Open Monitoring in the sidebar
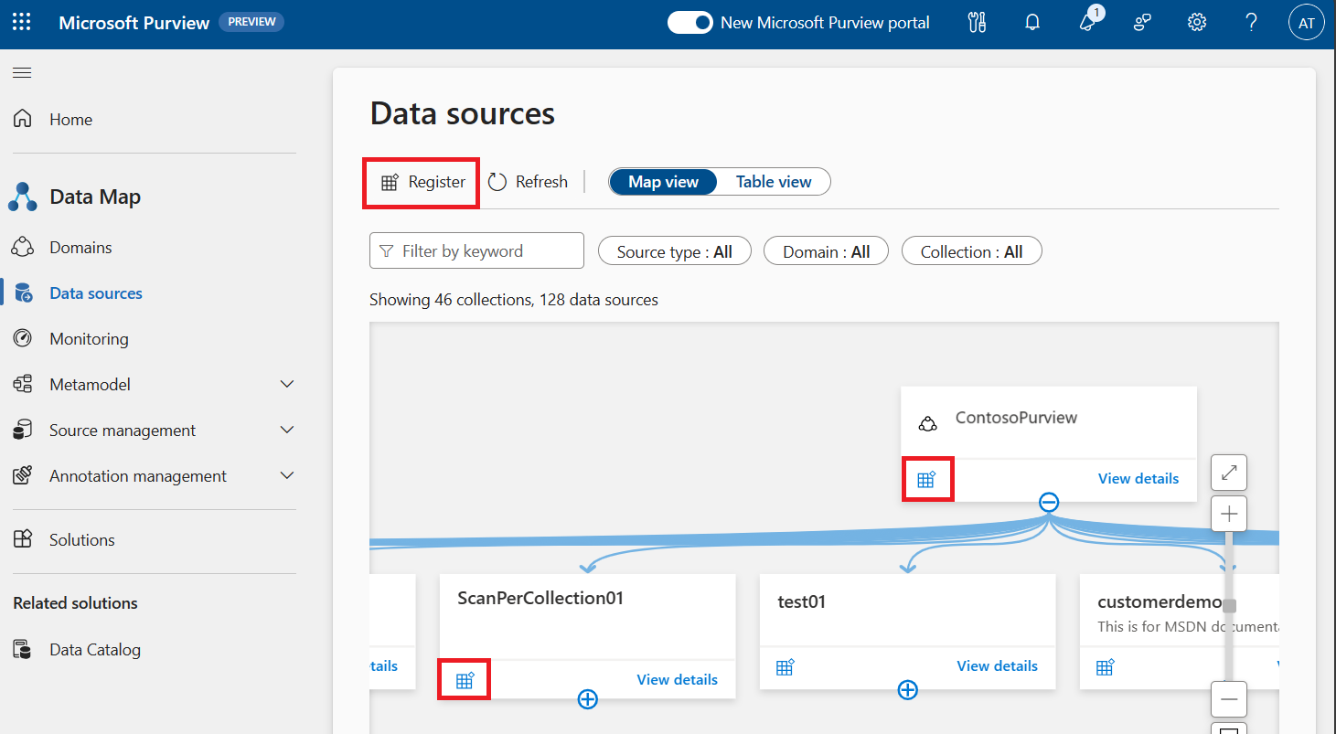The image size is (1336, 734). tap(89, 339)
